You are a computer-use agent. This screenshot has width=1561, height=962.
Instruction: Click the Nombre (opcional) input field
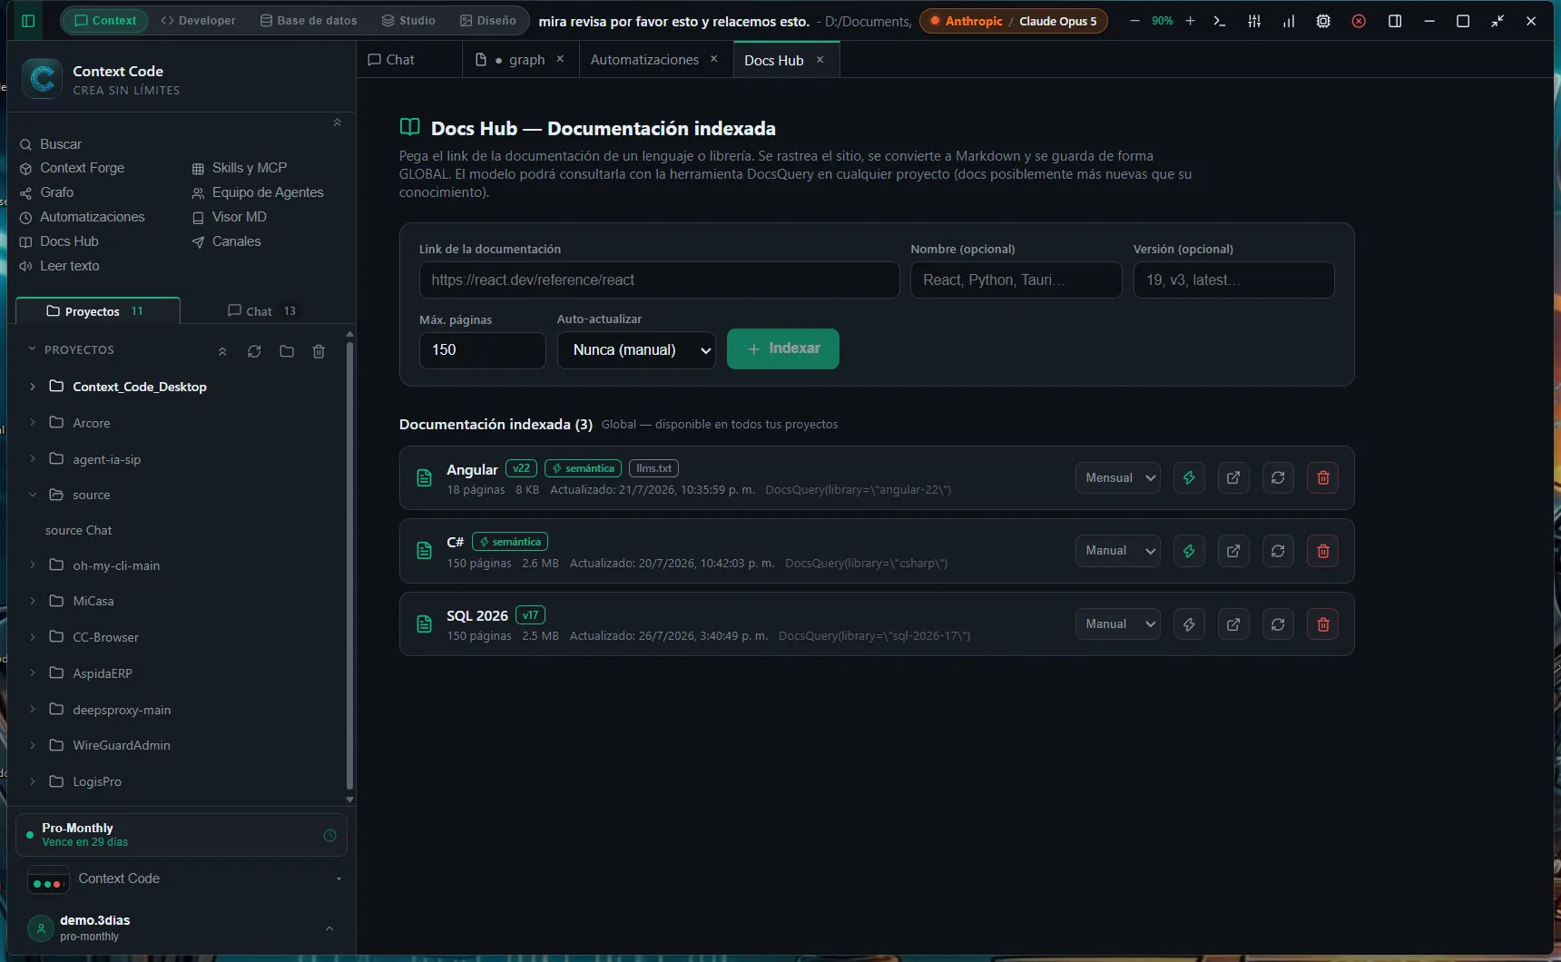click(x=1016, y=280)
